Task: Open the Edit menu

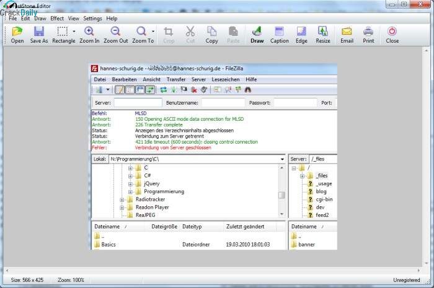Action: (25, 19)
